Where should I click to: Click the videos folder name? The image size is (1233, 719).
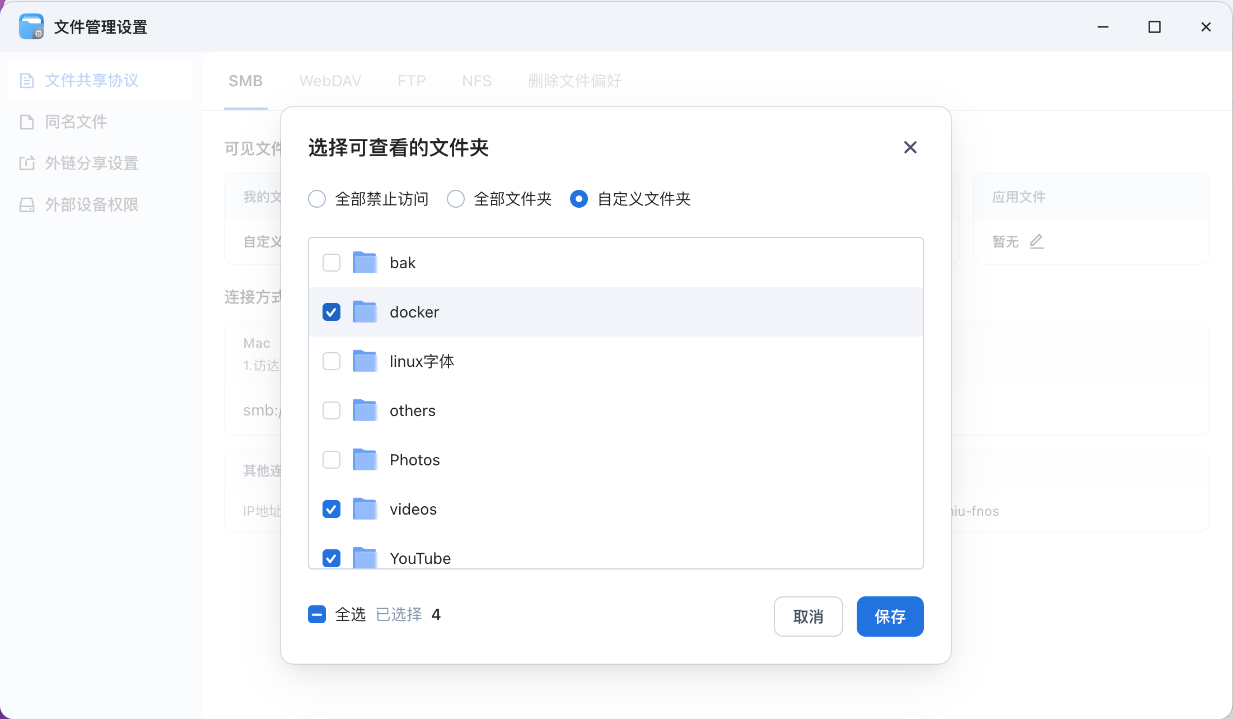point(413,509)
